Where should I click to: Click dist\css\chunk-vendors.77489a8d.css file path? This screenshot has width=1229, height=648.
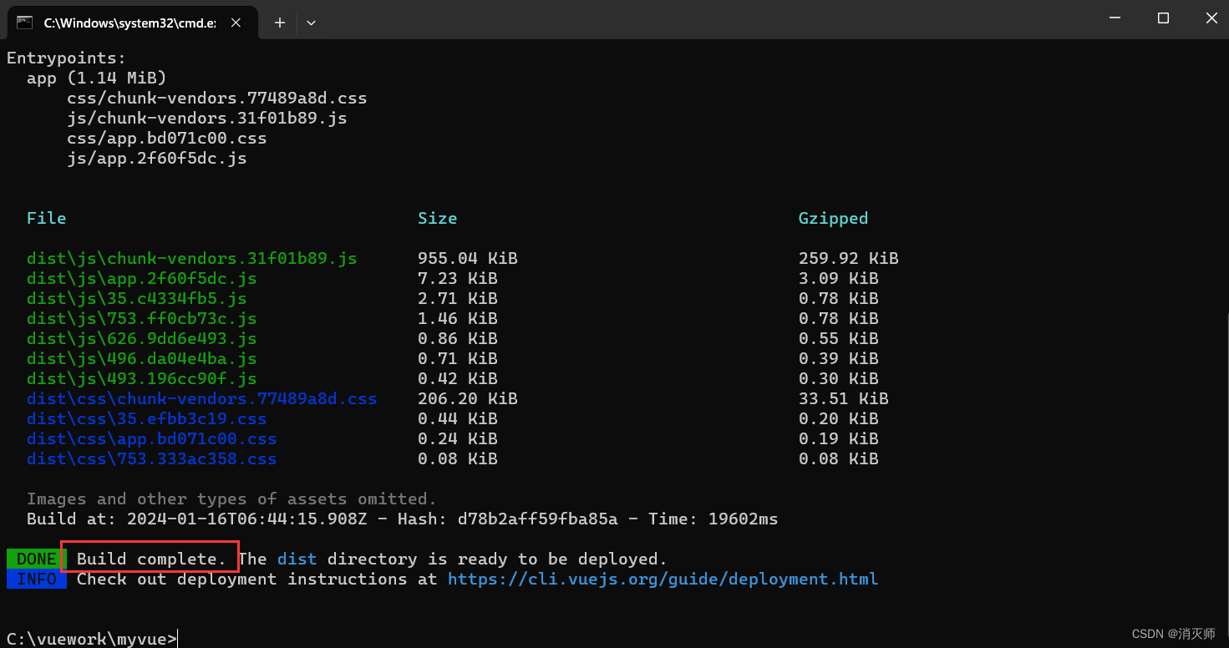pyautogui.click(x=201, y=398)
